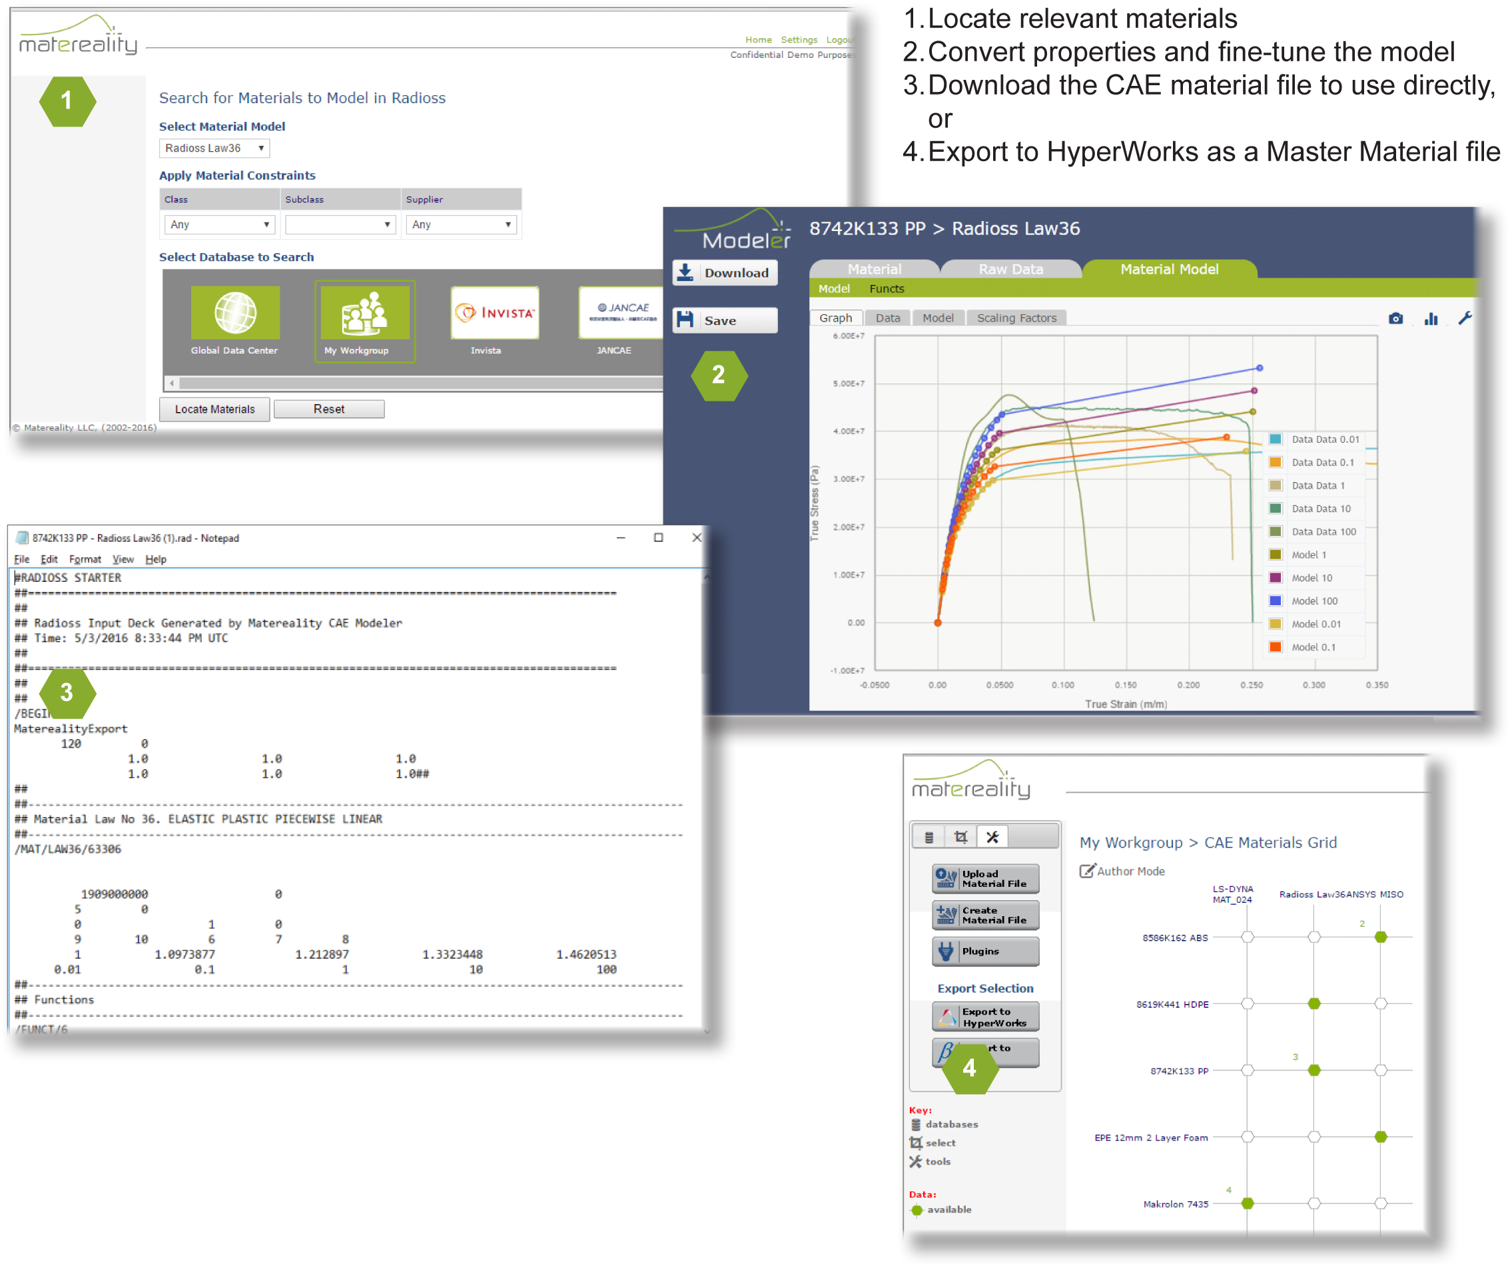Click the Save button in Modeler
The image size is (1510, 1267).
click(725, 320)
